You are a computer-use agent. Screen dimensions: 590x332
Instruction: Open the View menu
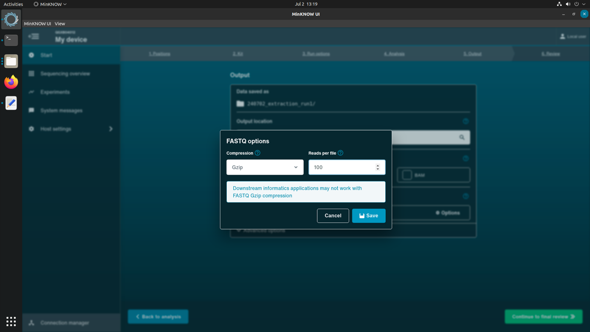click(60, 24)
